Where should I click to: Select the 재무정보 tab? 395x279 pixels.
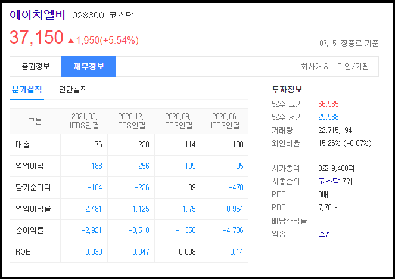(89, 67)
